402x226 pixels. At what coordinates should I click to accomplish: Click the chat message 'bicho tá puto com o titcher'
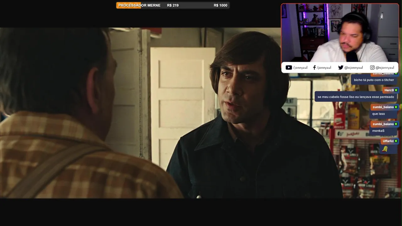click(x=374, y=80)
